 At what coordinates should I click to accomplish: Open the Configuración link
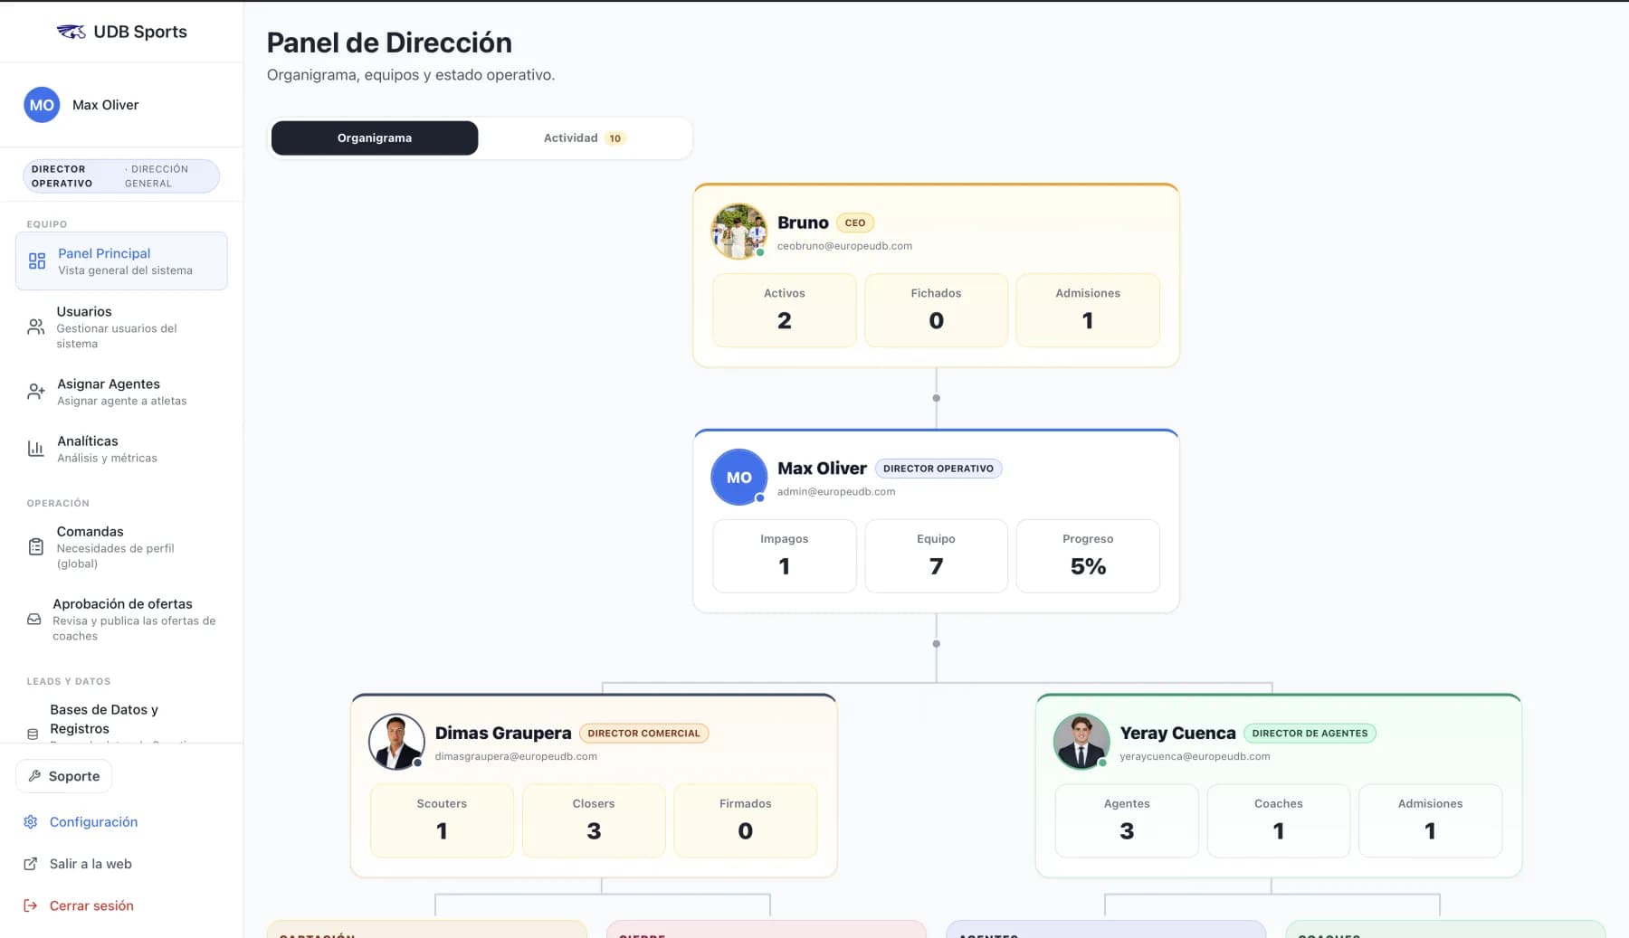pos(81,822)
